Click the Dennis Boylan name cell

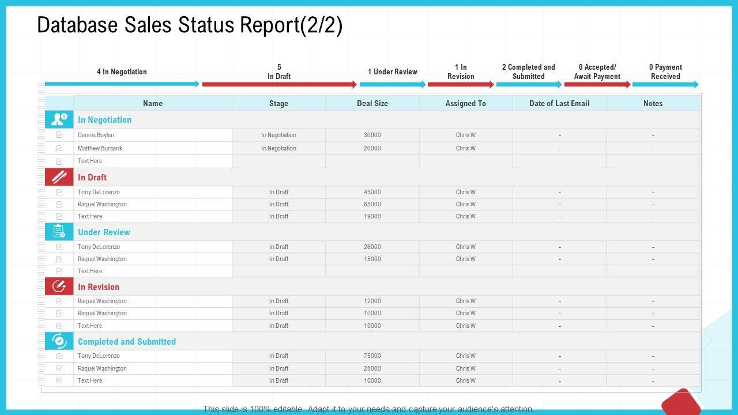coord(153,135)
